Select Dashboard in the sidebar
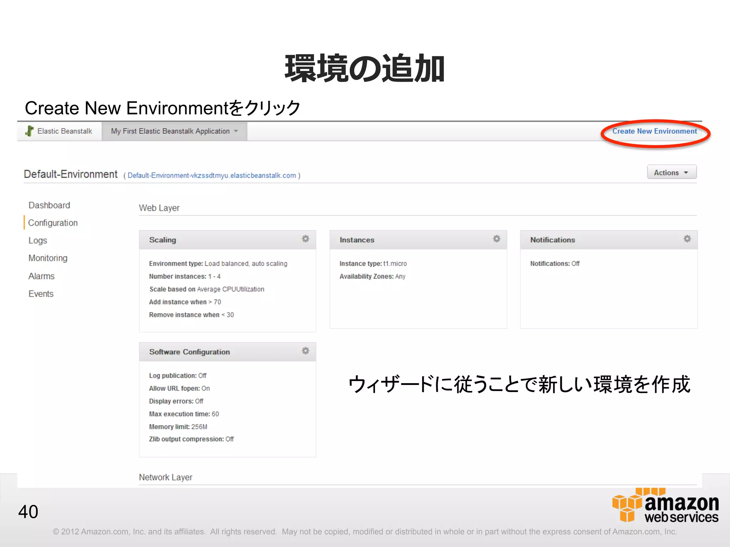730x547 pixels. [49, 205]
